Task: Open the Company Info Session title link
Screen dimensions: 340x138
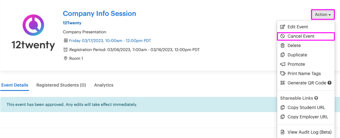Action: tap(99, 14)
